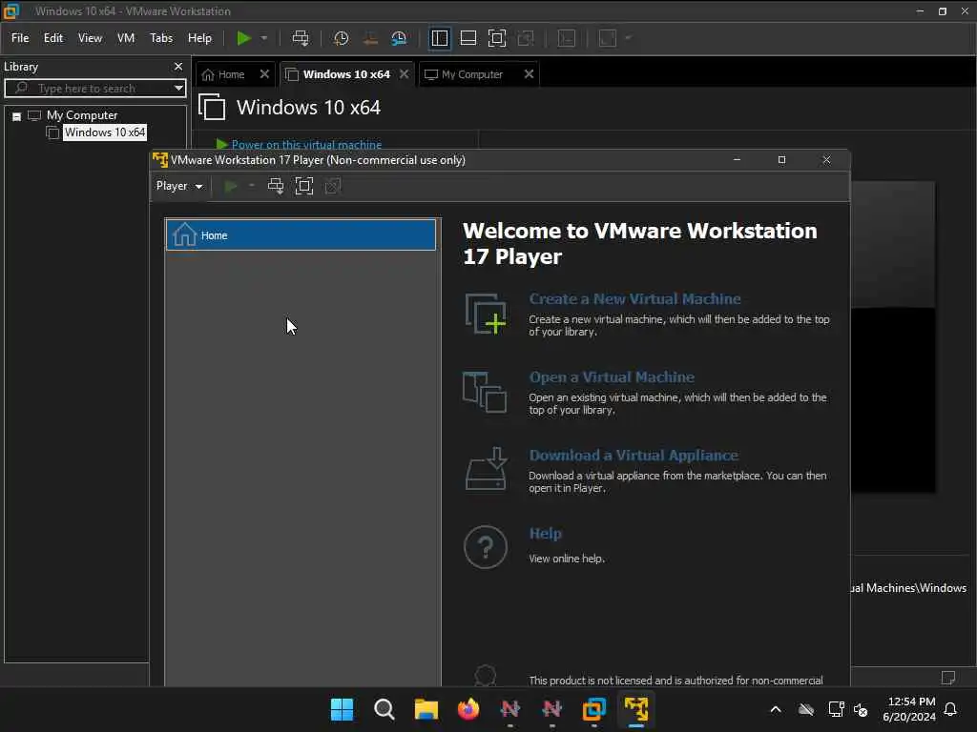The width and height of the screenshot is (977, 732).
Task: Open the Tabs menu
Action: point(160,38)
